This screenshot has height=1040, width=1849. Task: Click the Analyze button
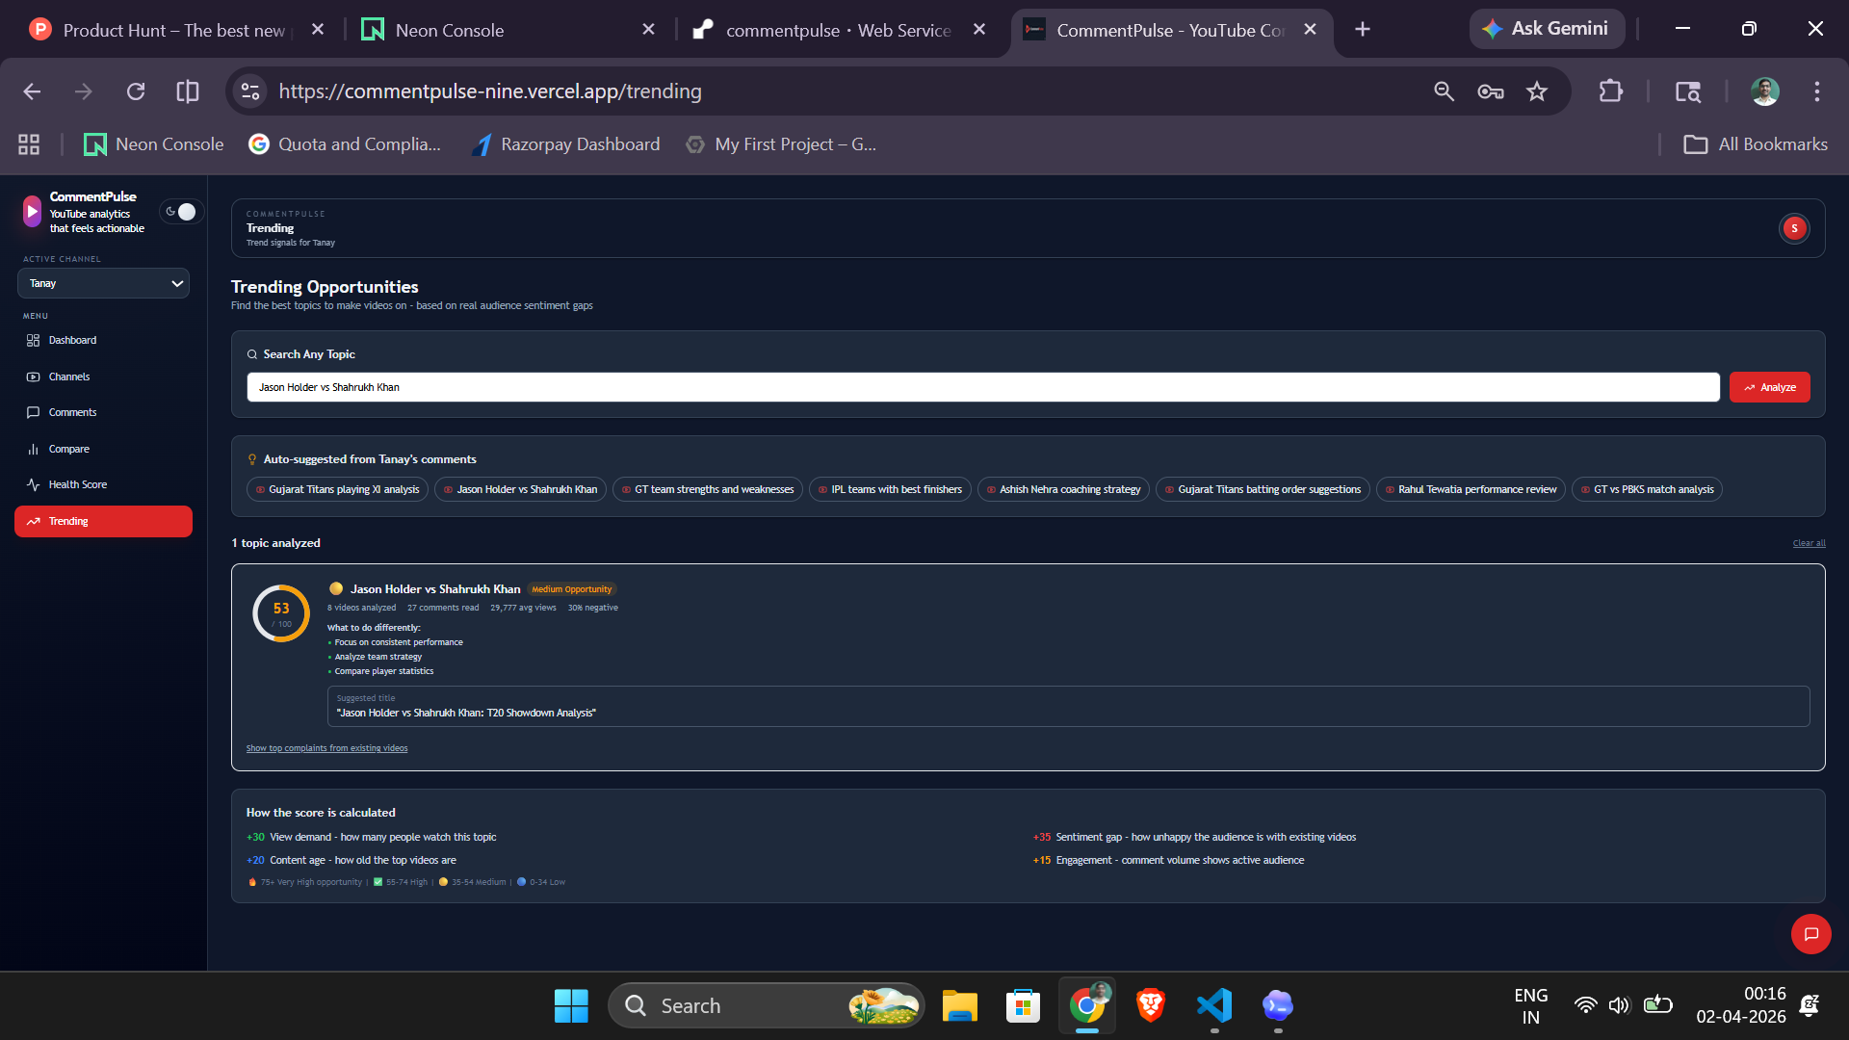[1770, 387]
